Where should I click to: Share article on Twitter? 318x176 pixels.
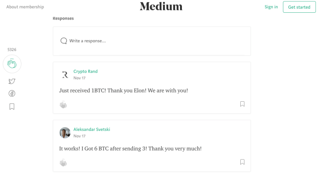pyautogui.click(x=12, y=81)
